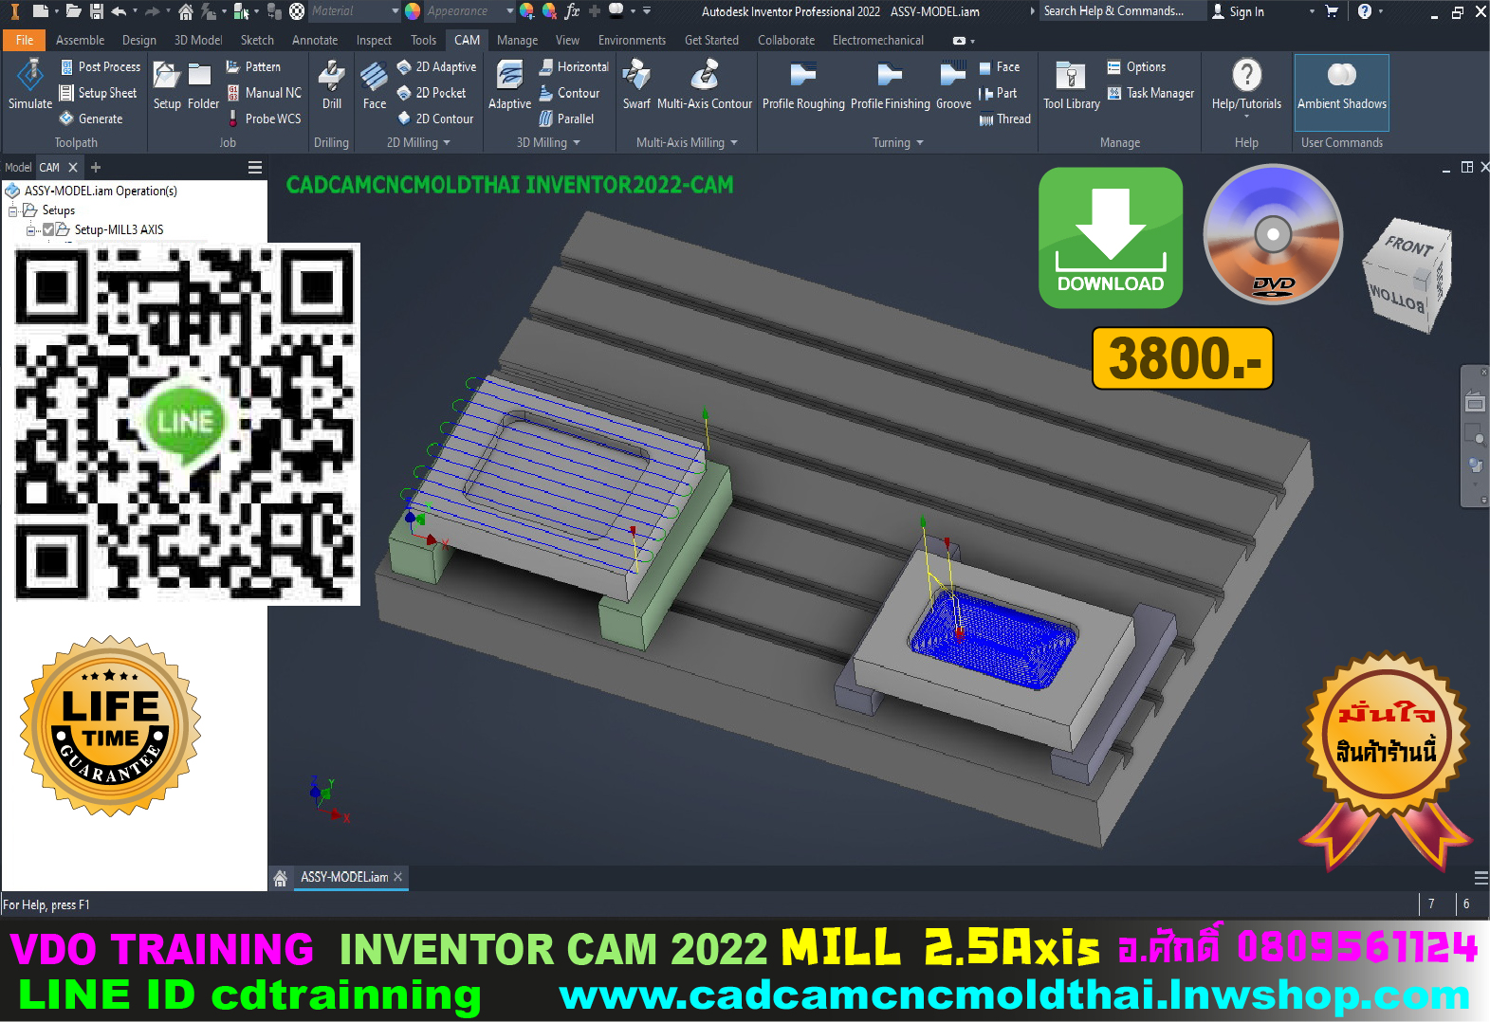Open the Material dropdown list
This screenshot has width=1490, height=1022.
pyautogui.click(x=395, y=11)
